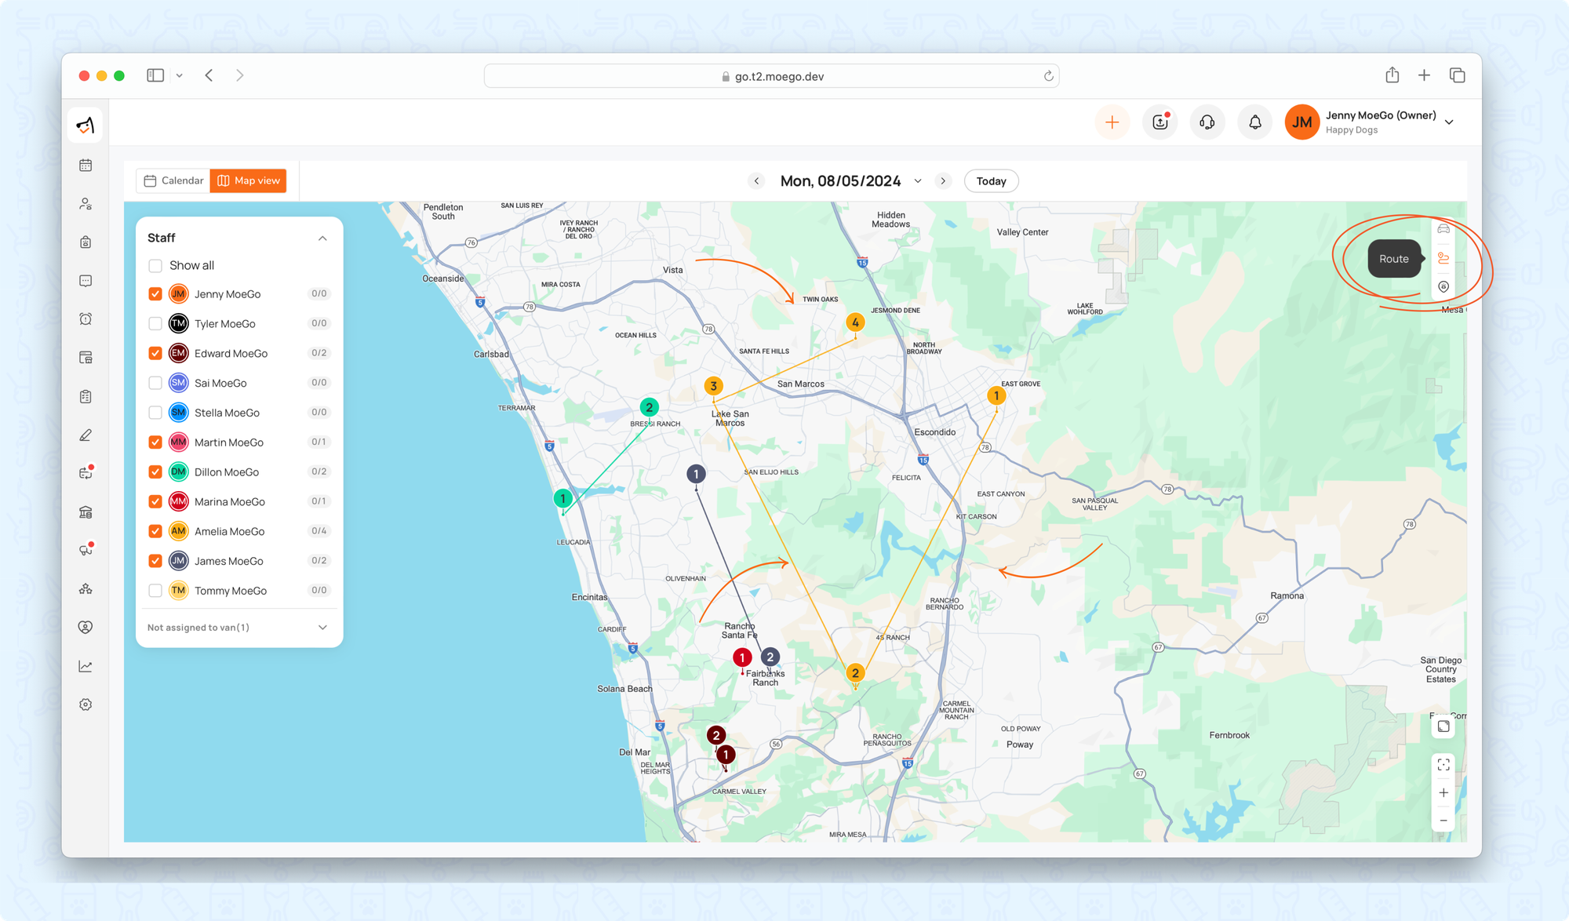
Task: Click orange map marker number 4
Action: pos(855,322)
